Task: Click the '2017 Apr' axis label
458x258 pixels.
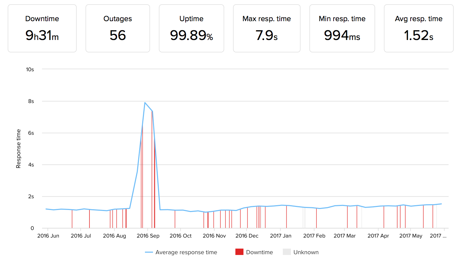Action: pyautogui.click(x=378, y=236)
